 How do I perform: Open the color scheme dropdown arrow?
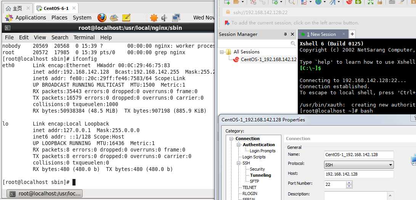(310, 2)
